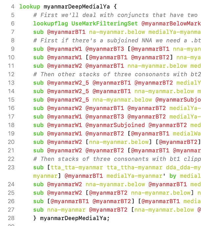The image size is (201, 226).
Task: Click '@myanmarBT2]' on line 10
Action: (x=152, y=58)
